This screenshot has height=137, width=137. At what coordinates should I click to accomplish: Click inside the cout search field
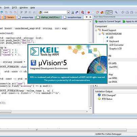[55, 12]
